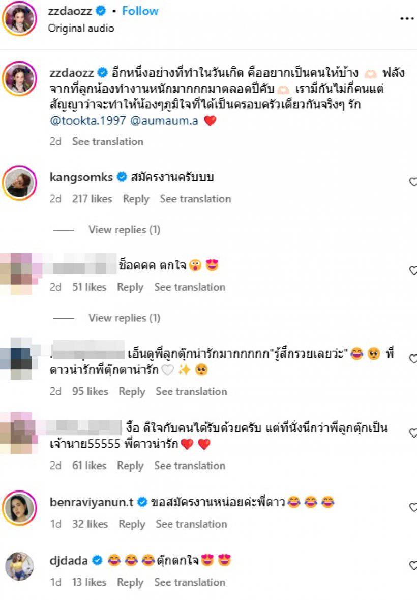This screenshot has width=417, height=600.
Task: Like djdada's comment with the heart icon
Action: click(413, 565)
